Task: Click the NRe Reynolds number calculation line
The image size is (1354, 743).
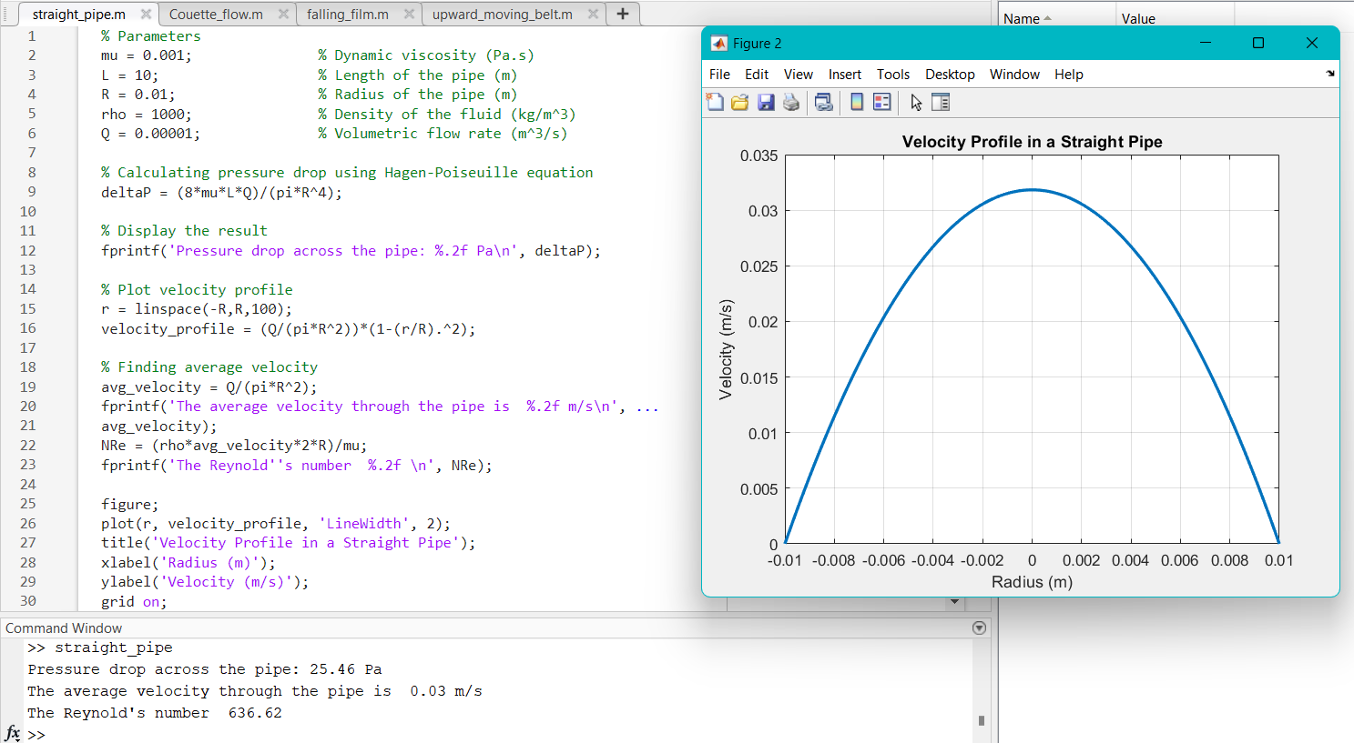Action: tap(234, 446)
